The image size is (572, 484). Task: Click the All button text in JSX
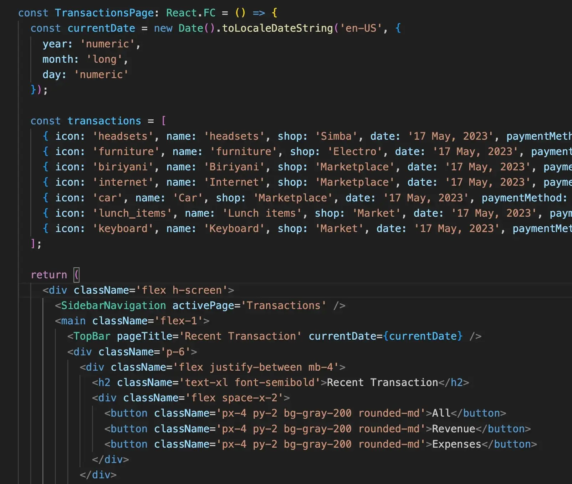click(441, 413)
